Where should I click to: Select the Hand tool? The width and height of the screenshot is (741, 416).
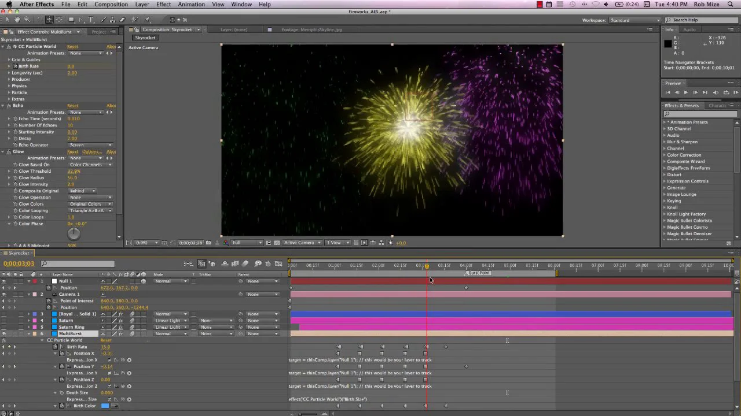pyautogui.click(x=17, y=20)
